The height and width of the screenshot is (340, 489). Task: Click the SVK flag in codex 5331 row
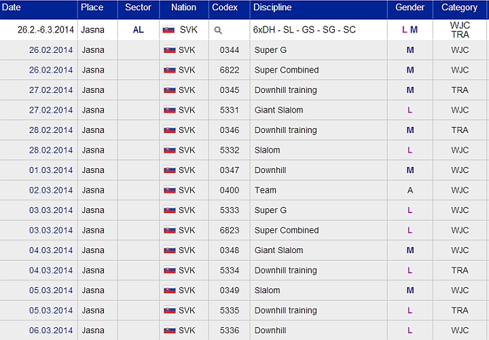(170, 110)
